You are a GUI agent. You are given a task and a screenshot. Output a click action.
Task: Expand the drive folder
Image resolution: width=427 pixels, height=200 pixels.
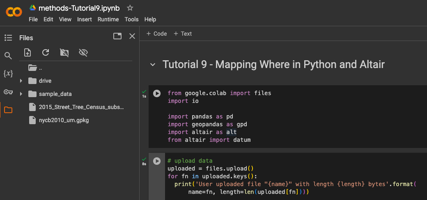coord(21,81)
